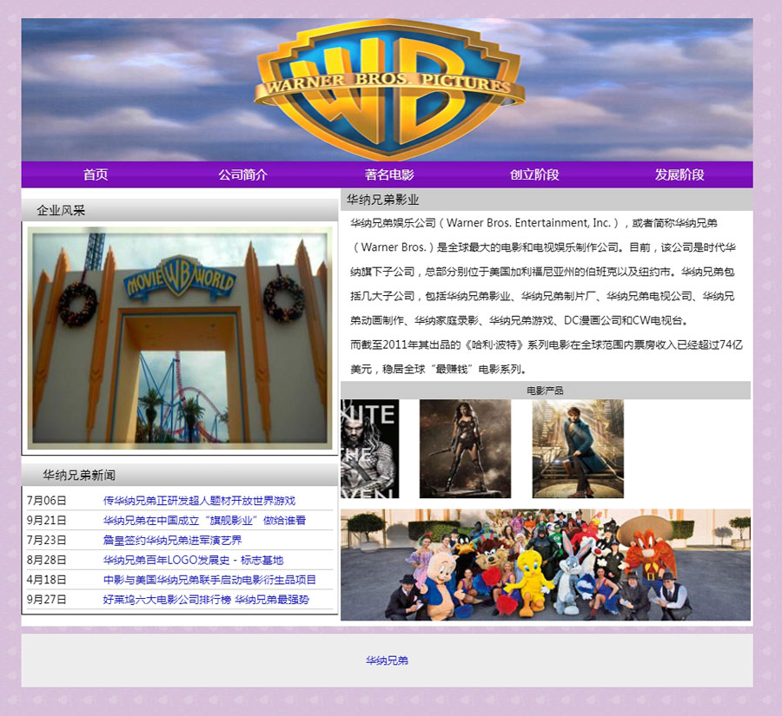Click the date 7月23日 in news list

(x=46, y=540)
